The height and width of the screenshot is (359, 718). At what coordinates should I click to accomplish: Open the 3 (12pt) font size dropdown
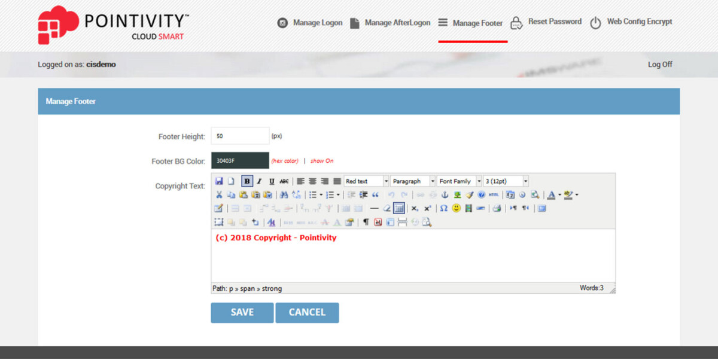506,181
